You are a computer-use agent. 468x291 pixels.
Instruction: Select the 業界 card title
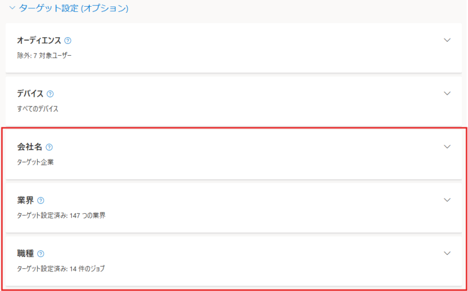pos(25,200)
